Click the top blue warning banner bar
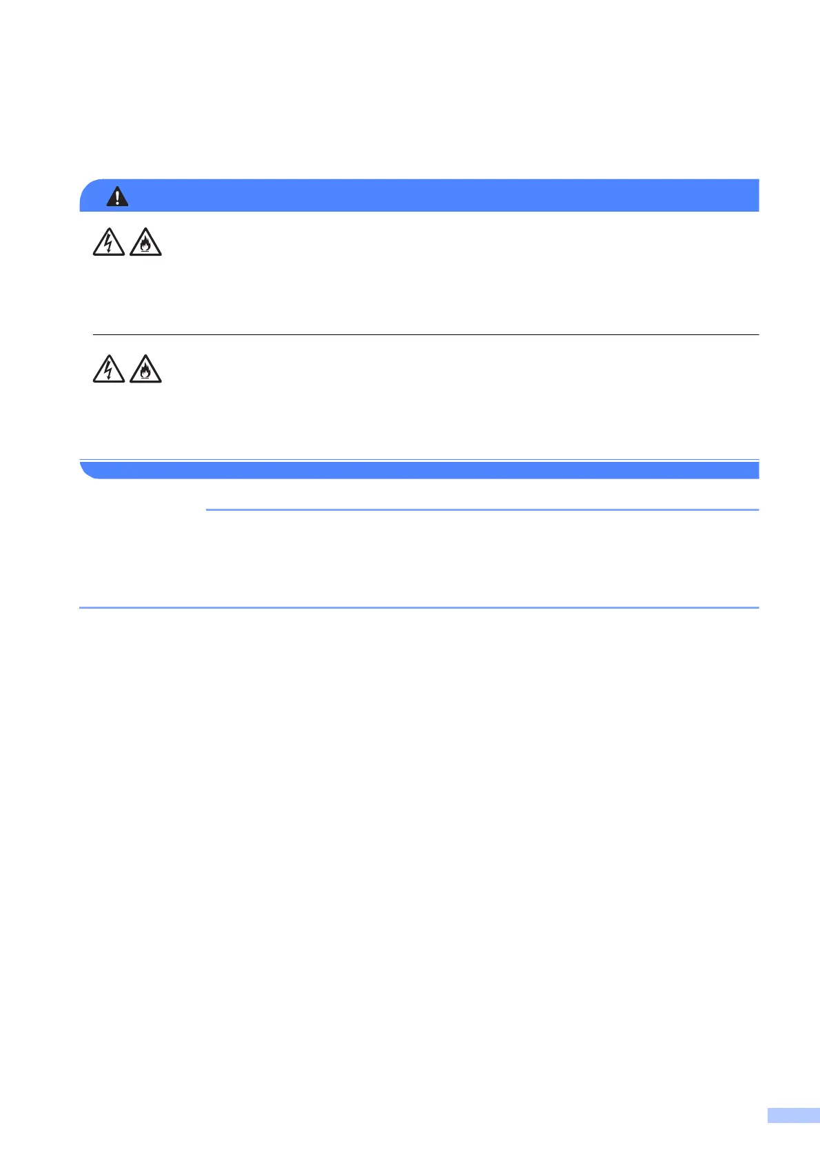 pyautogui.click(x=419, y=195)
